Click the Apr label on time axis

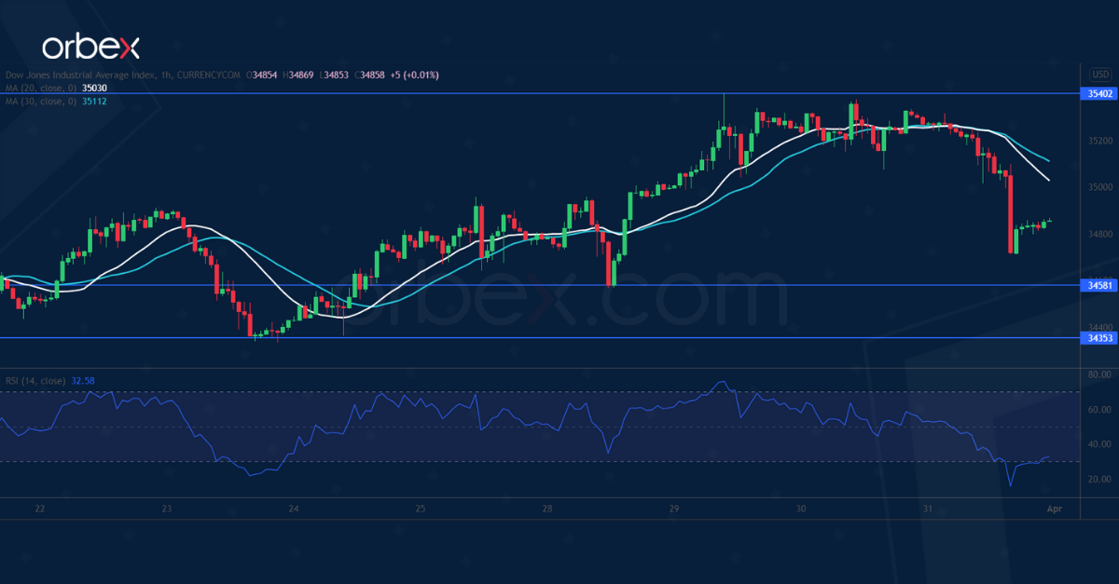[1054, 509]
